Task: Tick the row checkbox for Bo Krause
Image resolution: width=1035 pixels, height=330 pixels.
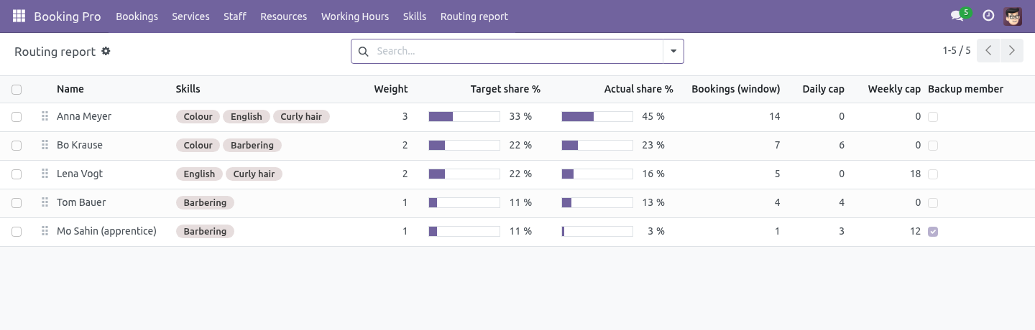Action: pos(17,146)
